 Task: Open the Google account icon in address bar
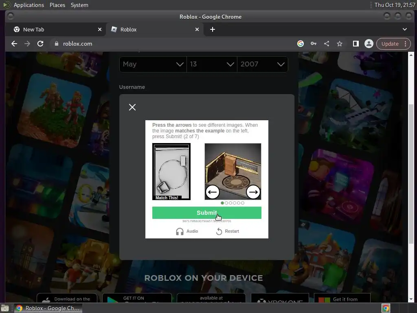click(x=301, y=44)
